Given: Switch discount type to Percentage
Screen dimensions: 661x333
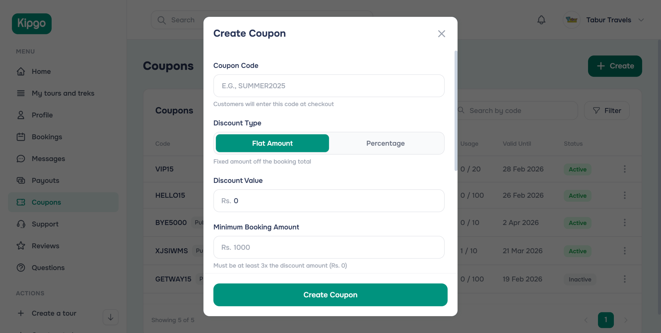Looking at the screenshot, I should click(x=386, y=143).
